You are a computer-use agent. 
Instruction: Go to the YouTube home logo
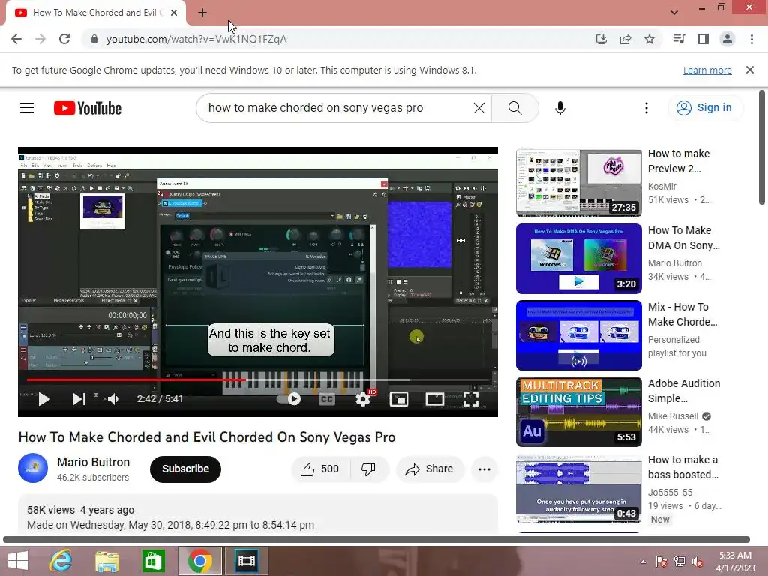[x=88, y=108]
